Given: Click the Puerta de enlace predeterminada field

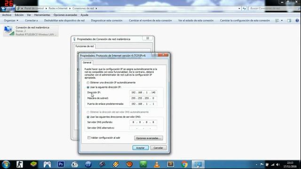Looking at the screenshot, I should coord(143,104).
